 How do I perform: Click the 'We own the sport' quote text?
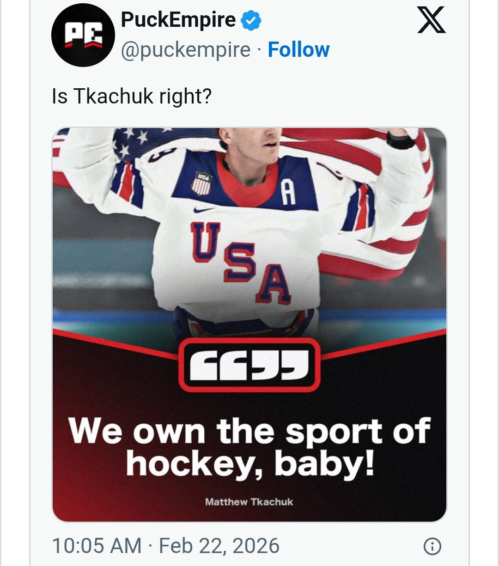tap(249, 431)
